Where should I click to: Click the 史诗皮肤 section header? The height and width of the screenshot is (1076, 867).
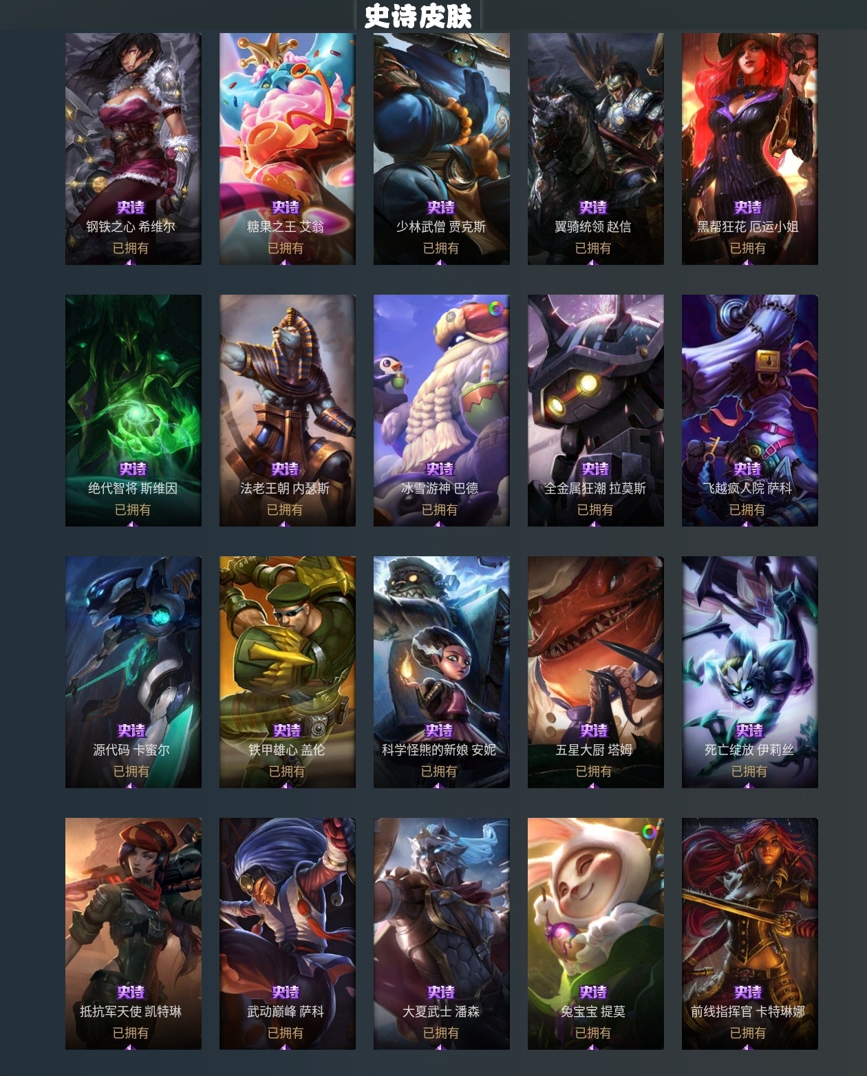click(x=418, y=16)
